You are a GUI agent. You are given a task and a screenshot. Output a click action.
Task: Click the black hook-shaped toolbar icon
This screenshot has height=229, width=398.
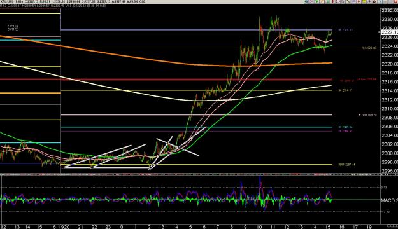click(374, 1)
